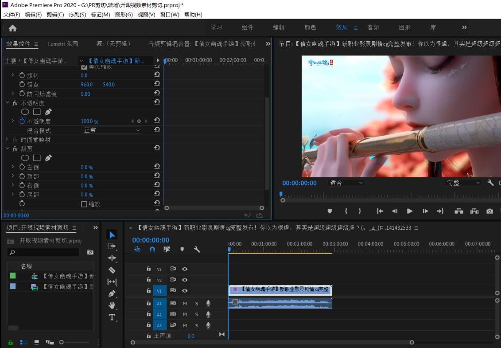Select the Pen tool in the tools panel
This screenshot has width=501, height=348.
[x=112, y=293]
